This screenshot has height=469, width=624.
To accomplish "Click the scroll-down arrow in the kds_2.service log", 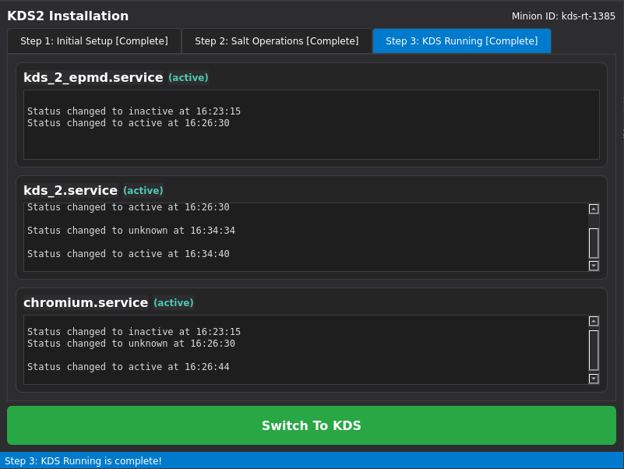I will click(594, 266).
